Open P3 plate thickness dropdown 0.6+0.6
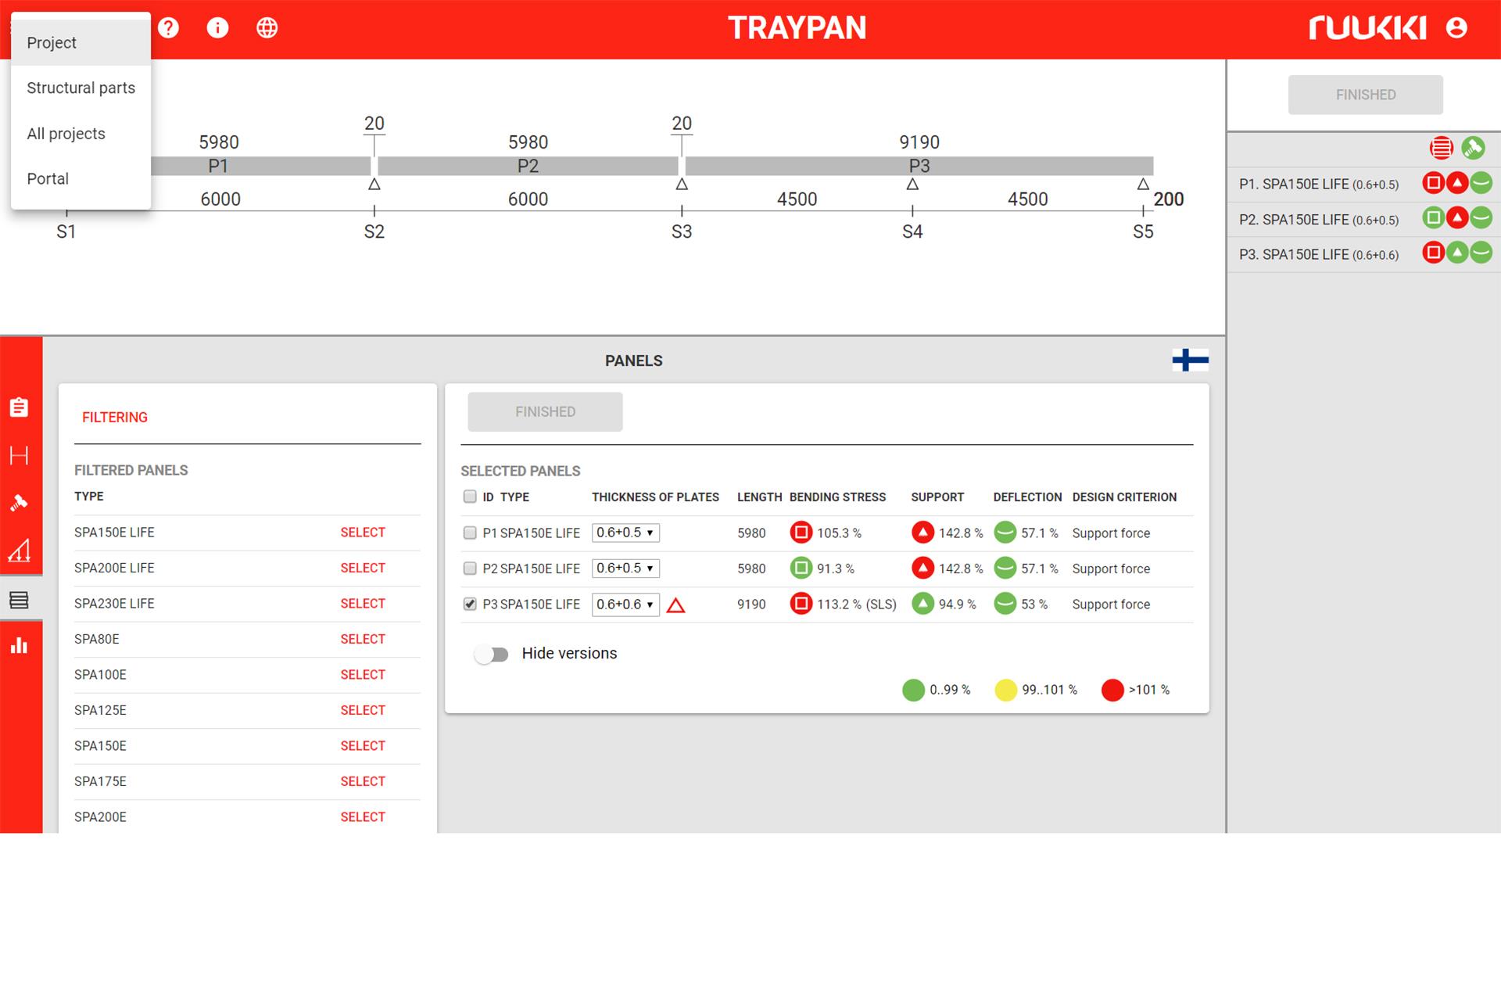Image resolution: width=1501 pixels, height=1001 pixels. [x=625, y=605]
